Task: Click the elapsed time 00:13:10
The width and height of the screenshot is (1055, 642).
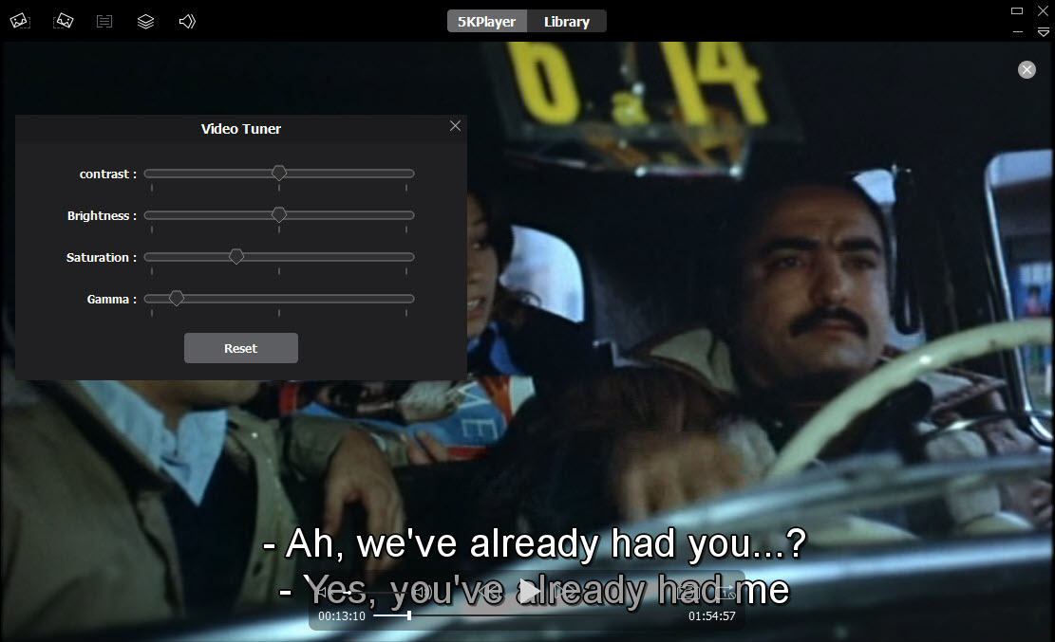Action: (342, 615)
